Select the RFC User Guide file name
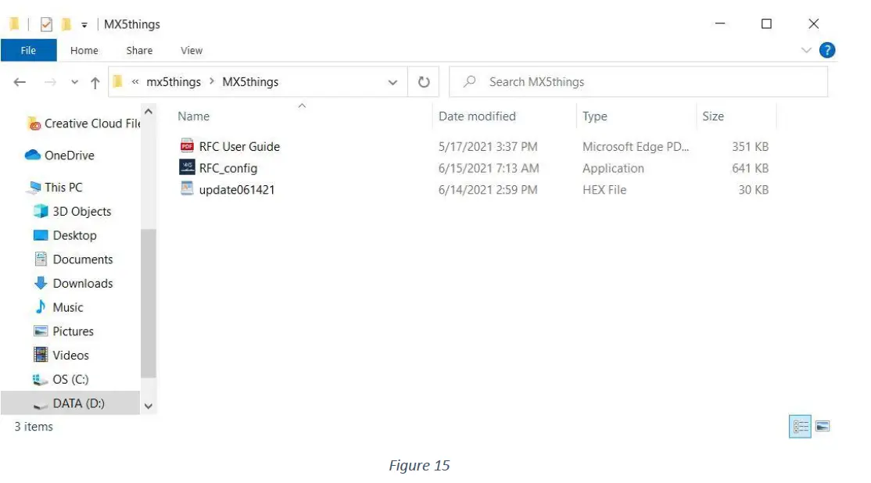 click(x=239, y=147)
